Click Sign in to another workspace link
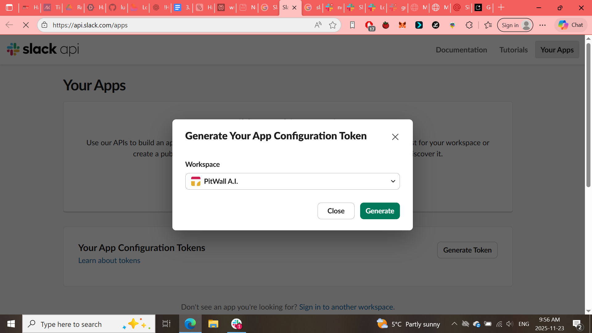The height and width of the screenshot is (333, 592). click(346, 307)
